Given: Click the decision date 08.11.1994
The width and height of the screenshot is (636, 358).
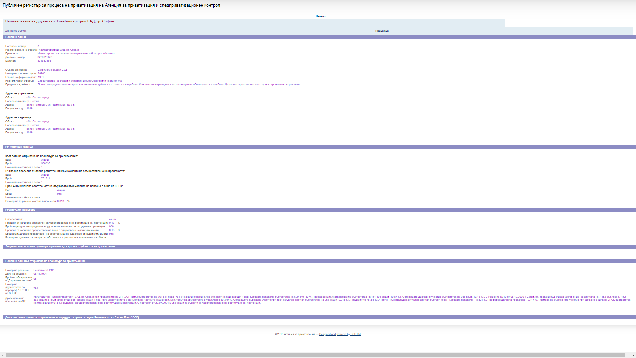Looking at the screenshot, I should click(40, 274).
